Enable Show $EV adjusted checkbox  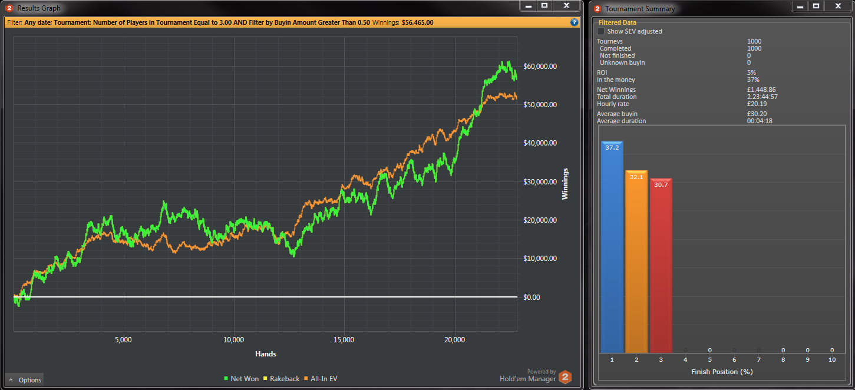coord(601,31)
